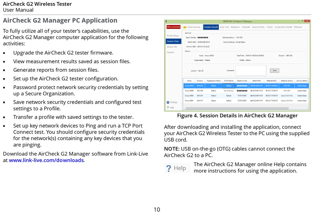Open Settings gear in Manager sidebar
The image size is (315, 212).
point(168,102)
